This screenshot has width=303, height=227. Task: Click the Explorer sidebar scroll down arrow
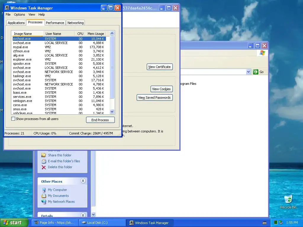93,215
